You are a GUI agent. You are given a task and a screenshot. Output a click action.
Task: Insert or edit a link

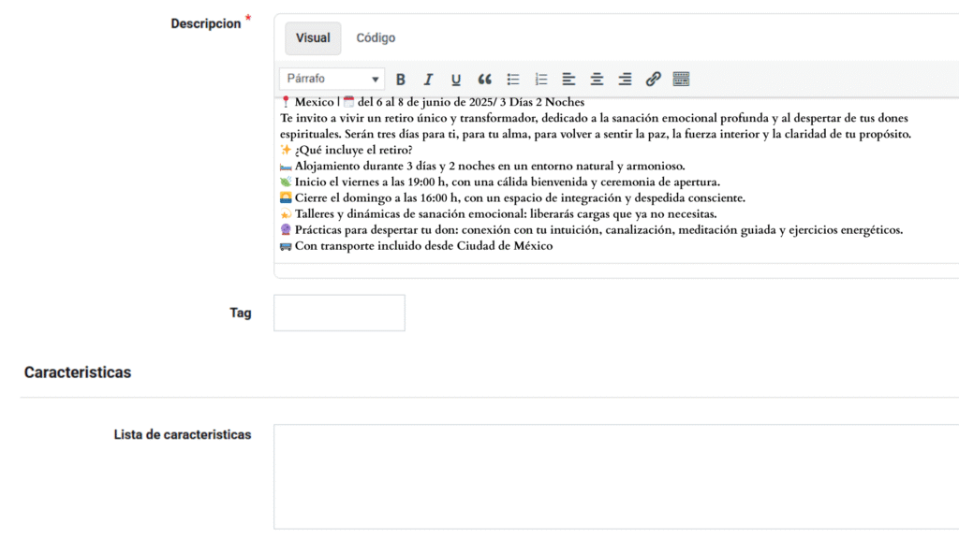point(653,80)
